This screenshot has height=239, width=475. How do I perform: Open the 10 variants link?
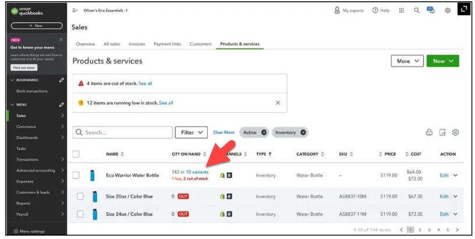click(197, 172)
